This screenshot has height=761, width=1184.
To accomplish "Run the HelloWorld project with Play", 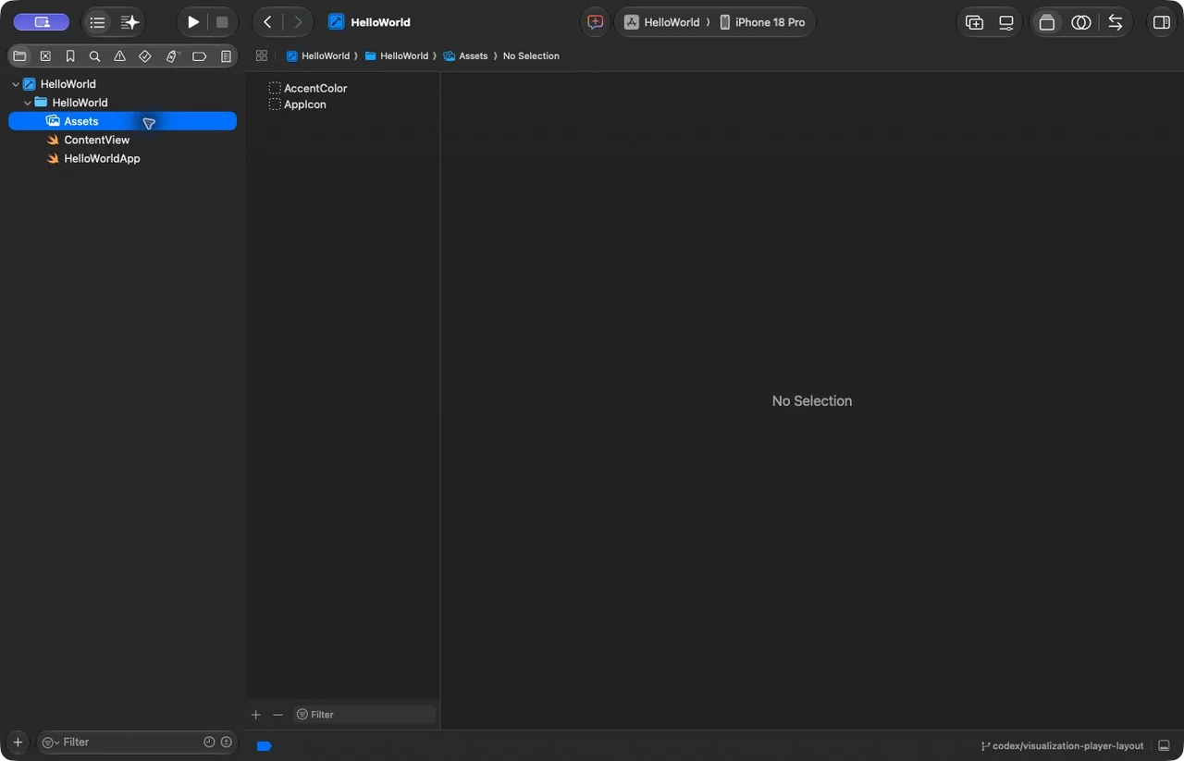I will click(193, 22).
